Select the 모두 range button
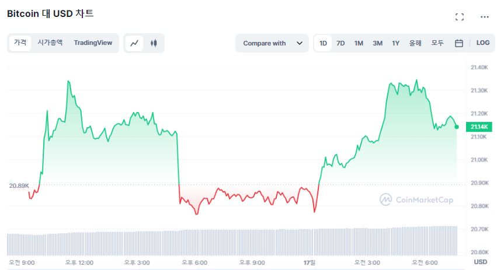The height and width of the screenshot is (270, 497). pyautogui.click(x=437, y=43)
